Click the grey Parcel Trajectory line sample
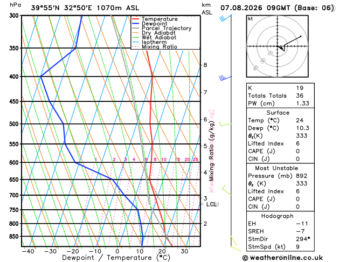 [136, 29]
